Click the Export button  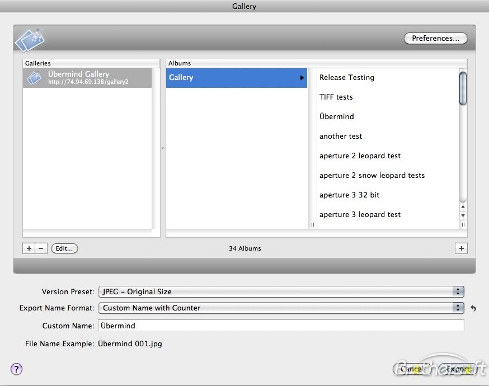tap(458, 369)
